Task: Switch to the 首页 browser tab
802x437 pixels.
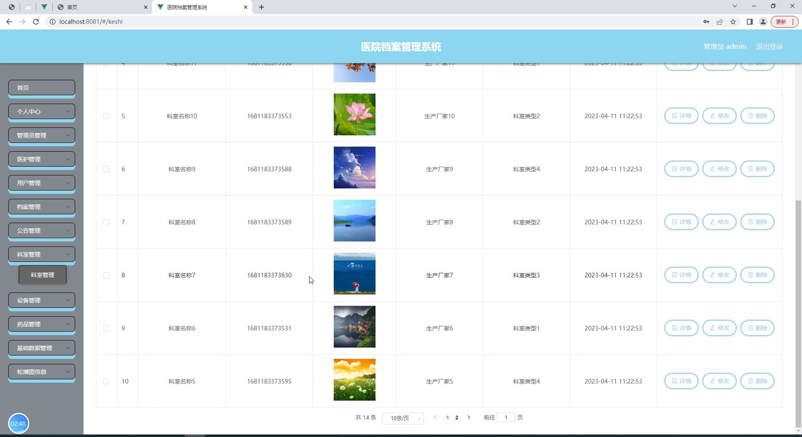Action: click(102, 7)
